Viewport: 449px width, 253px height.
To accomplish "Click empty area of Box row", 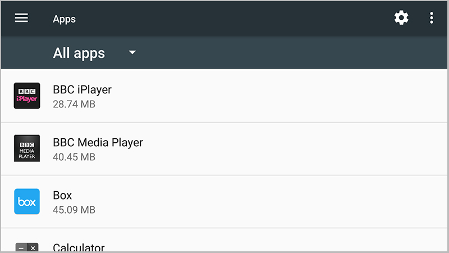I will coord(286,202).
